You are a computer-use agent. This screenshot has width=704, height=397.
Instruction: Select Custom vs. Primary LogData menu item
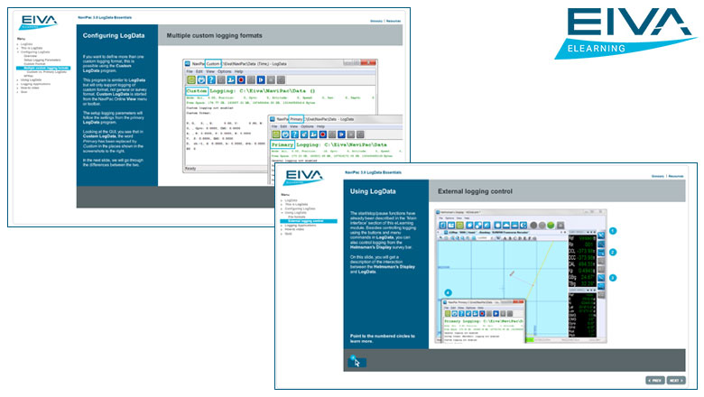tap(46, 72)
